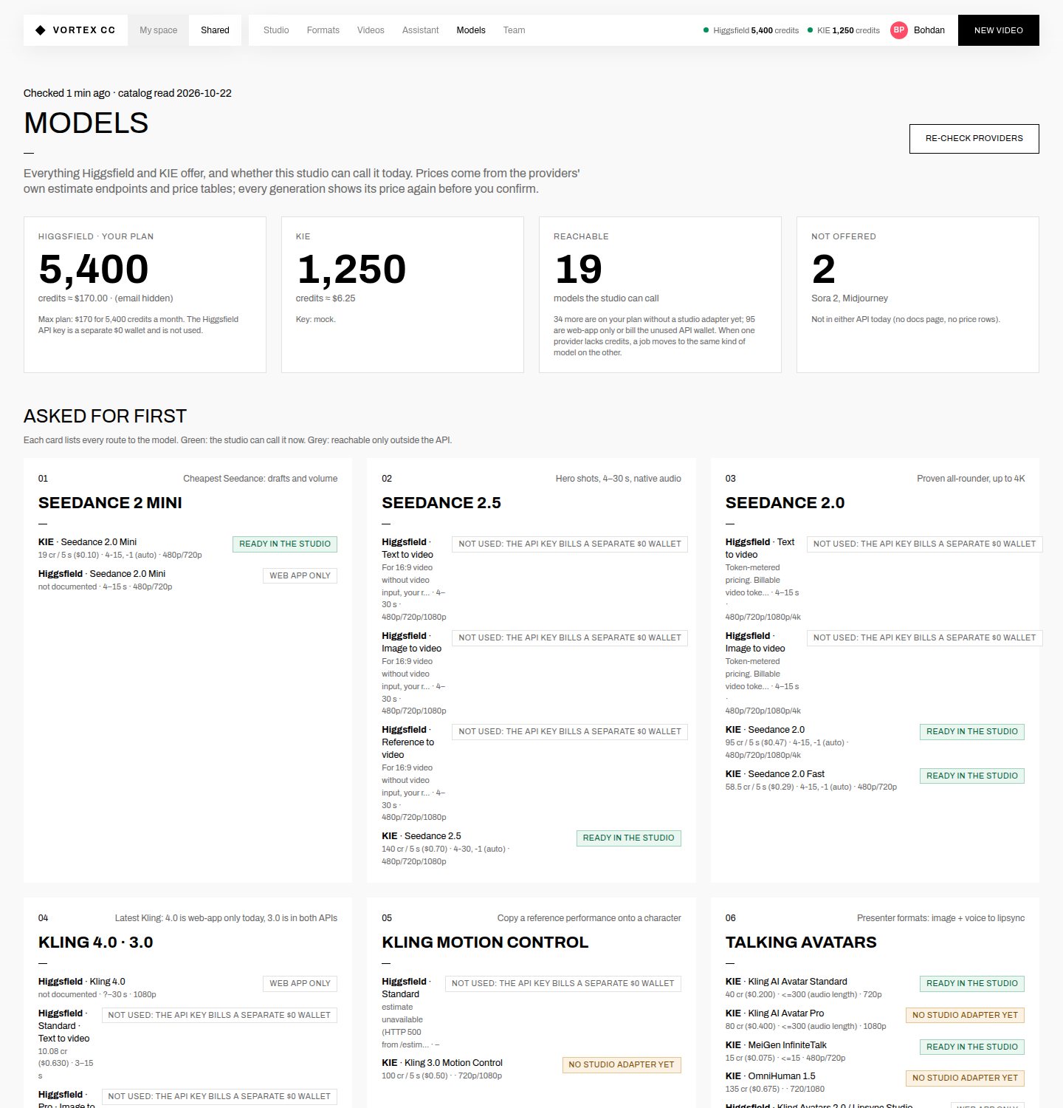Click No Studio Adapter Yet badge for OmniHuman 1.5
Screen dimensions: 1063x1108
click(965, 1078)
